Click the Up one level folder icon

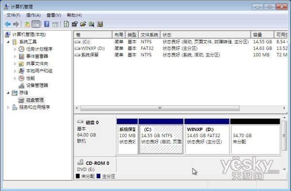[x=27, y=24]
